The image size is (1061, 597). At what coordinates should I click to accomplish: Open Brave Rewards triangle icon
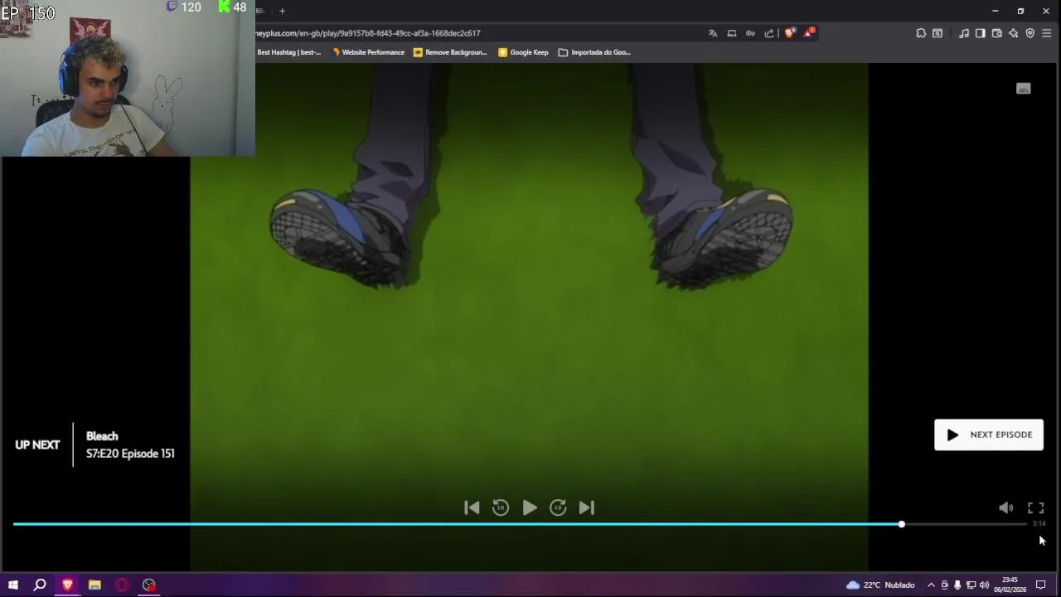coord(809,33)
